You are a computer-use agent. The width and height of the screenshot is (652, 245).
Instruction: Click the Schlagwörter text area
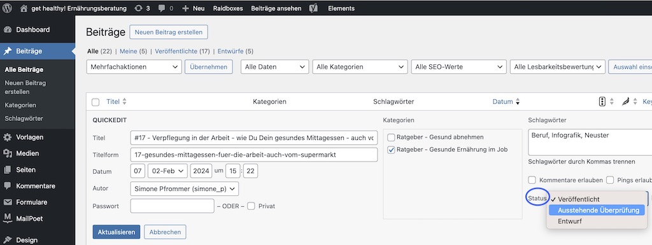[590, 142]
